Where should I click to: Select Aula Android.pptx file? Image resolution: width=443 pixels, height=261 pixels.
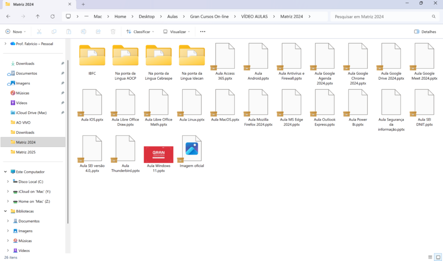258,61
